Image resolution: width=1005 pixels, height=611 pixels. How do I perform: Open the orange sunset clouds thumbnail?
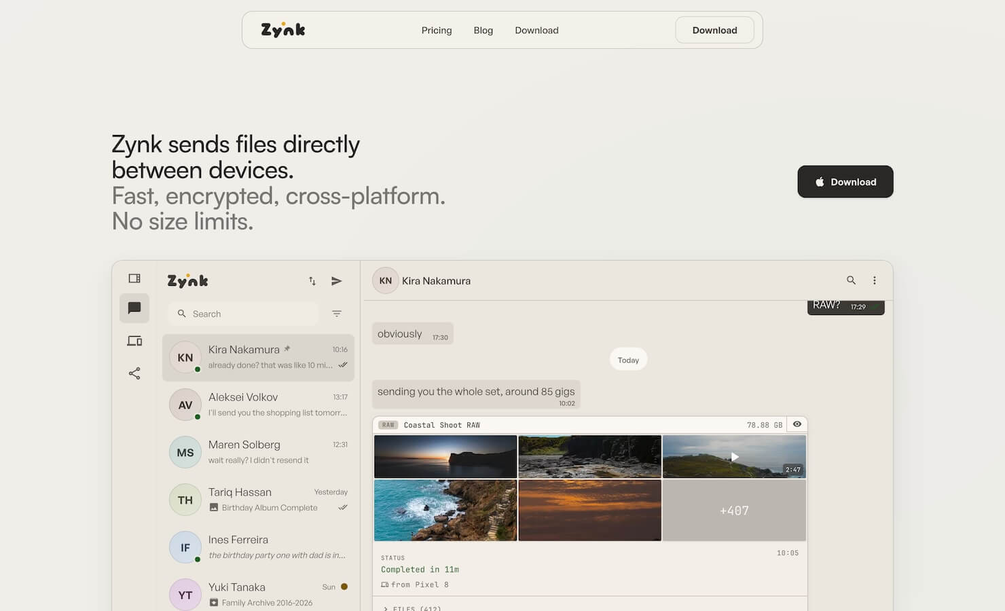pyautogui.click(x=589, y=511)
